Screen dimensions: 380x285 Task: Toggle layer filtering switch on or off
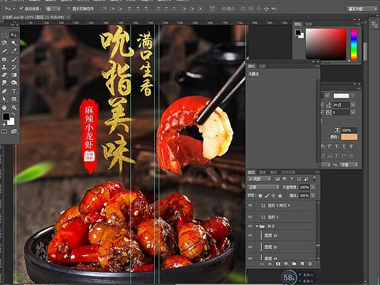[x=314, y=179]
